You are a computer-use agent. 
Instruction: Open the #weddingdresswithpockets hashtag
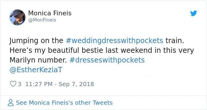[x=114, y=40]
